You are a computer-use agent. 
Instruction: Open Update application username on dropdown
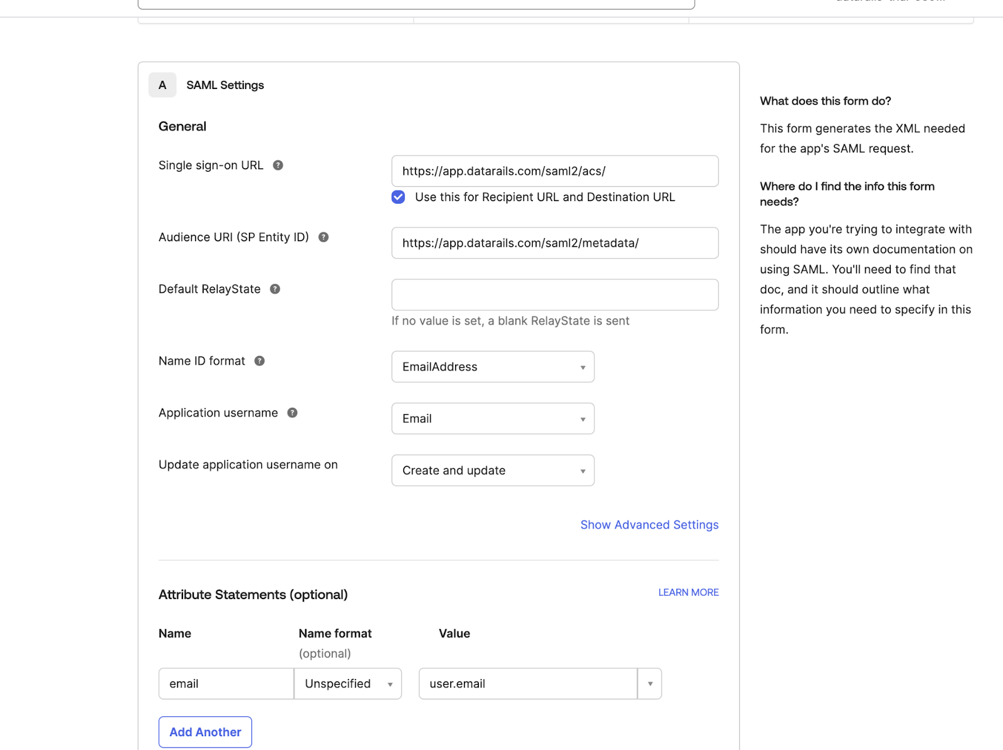[493, 471]
